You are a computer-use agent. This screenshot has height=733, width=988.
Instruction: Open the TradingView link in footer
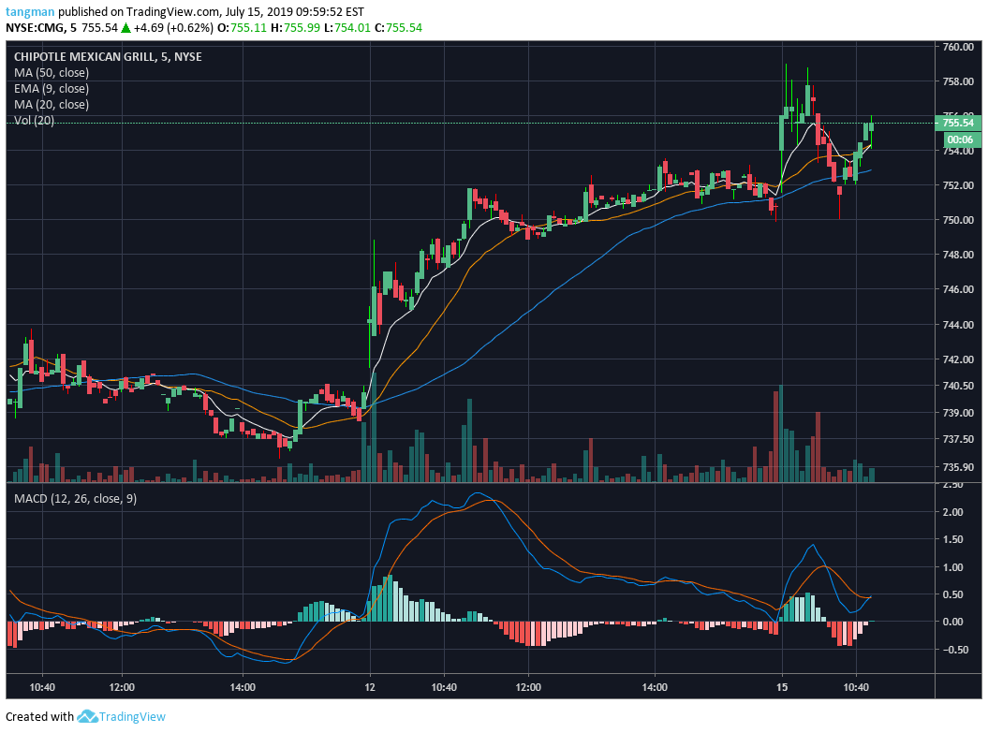[x=132, y=717]
